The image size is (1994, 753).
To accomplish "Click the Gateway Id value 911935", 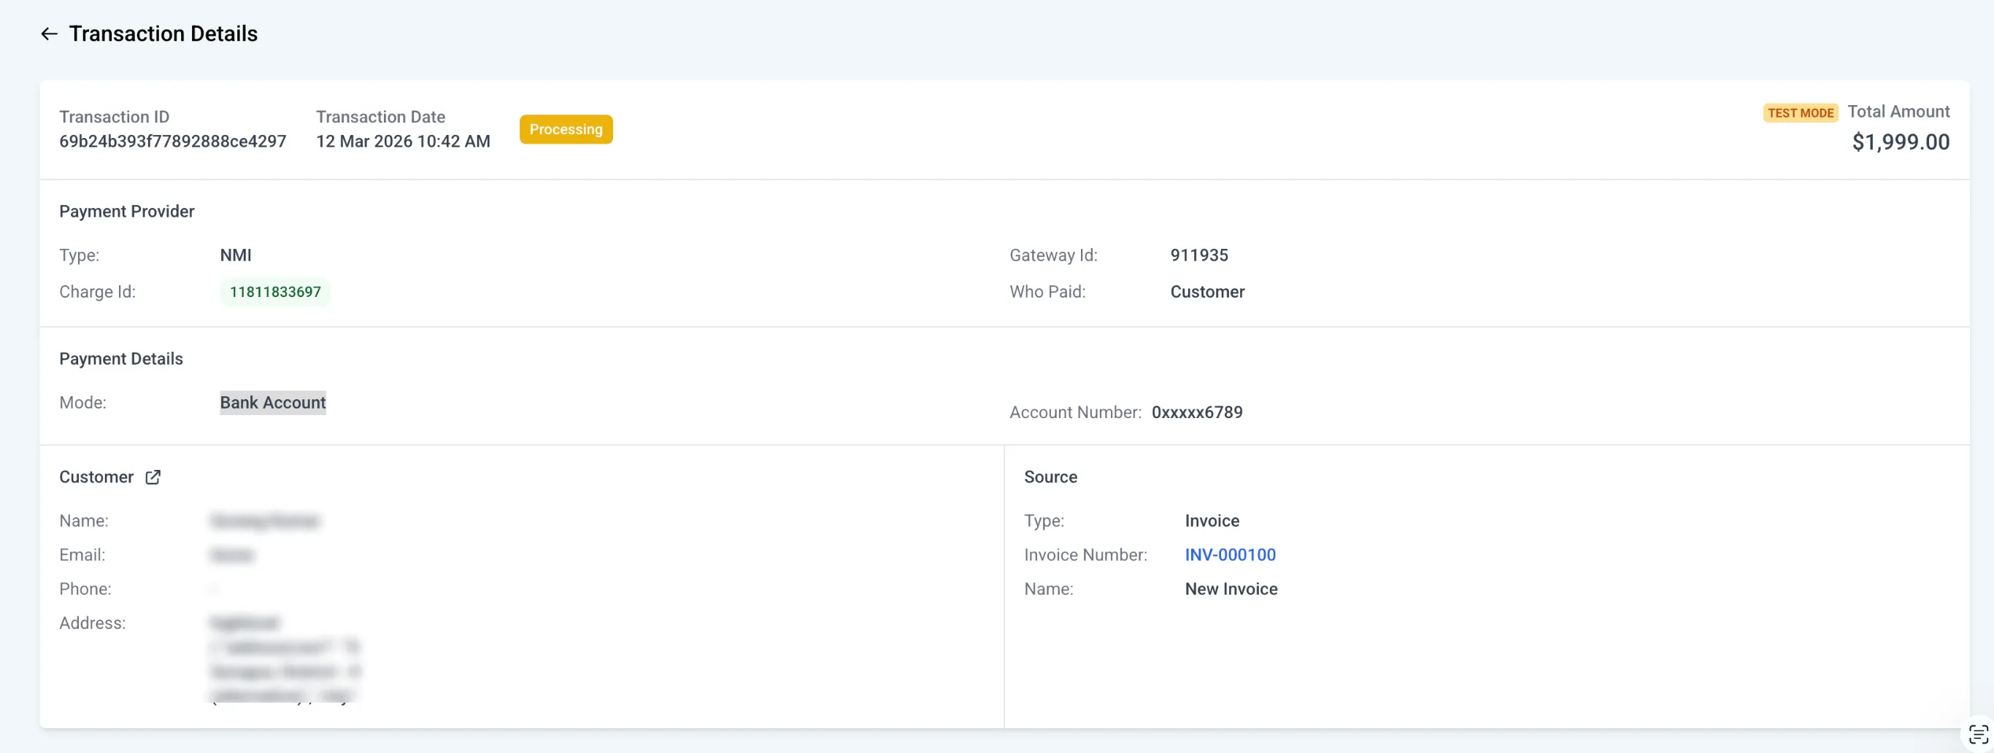I will point(1199,255).
